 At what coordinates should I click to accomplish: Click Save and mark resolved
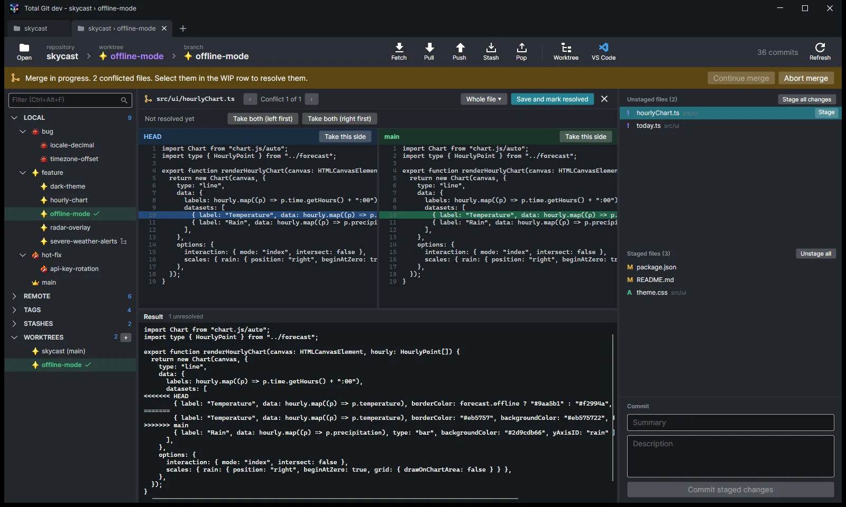point(552,99)
